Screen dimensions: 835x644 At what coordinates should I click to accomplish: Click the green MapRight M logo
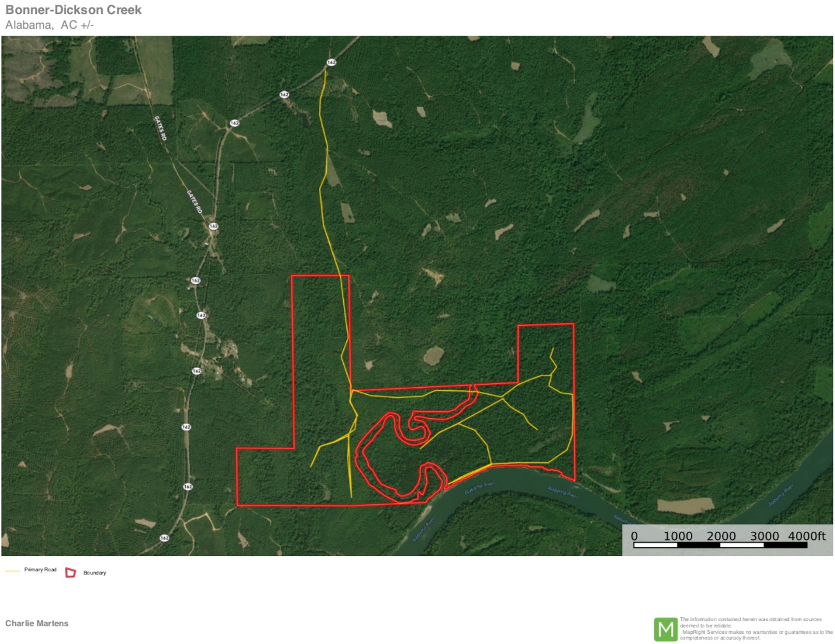pyautogui.click(x=665, y=629)
